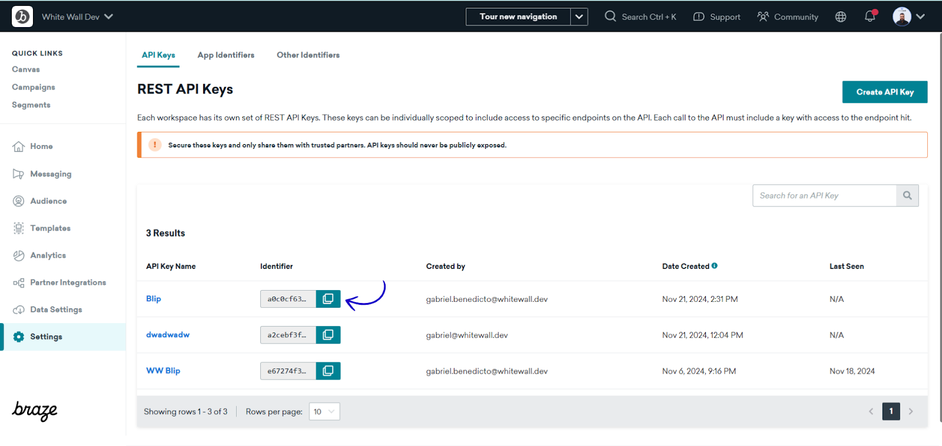
Task: Click the search magnifier button for API keys
Action: (907, 195)
